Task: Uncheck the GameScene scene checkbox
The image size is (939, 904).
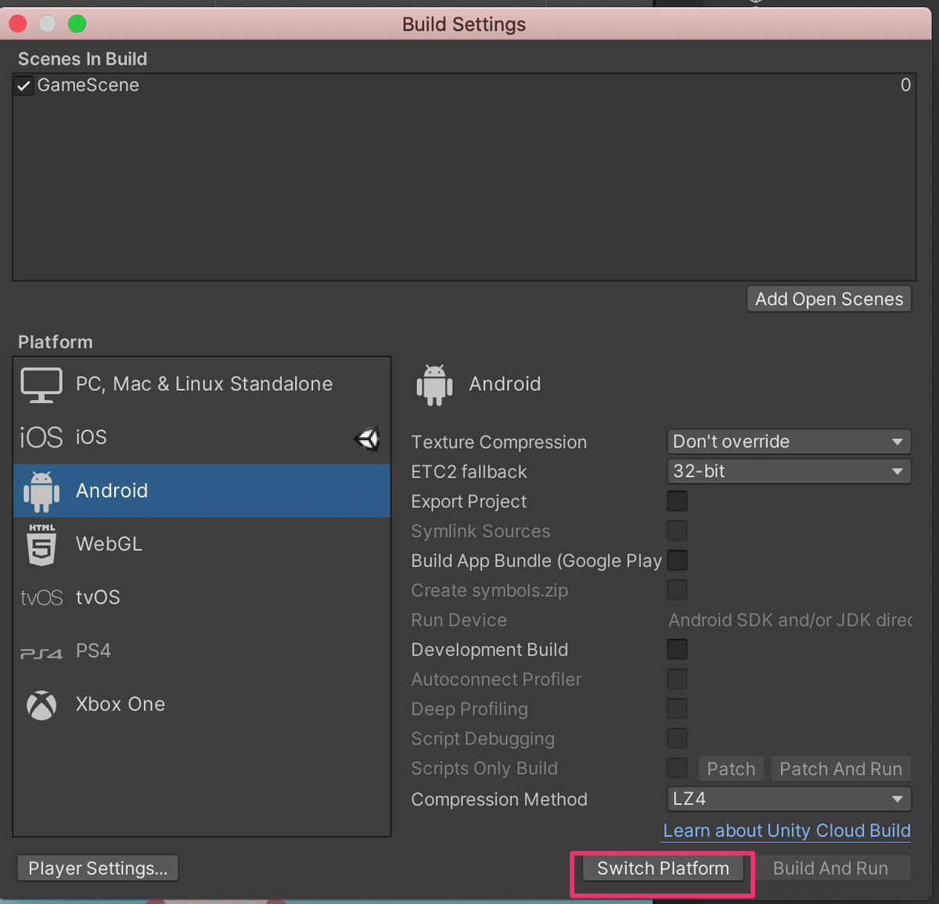Action: [24, 86]
